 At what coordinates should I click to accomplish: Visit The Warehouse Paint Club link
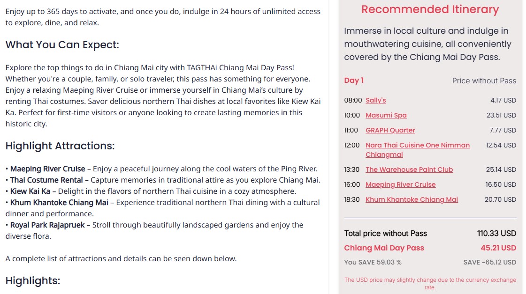click(x=409, y=169)
